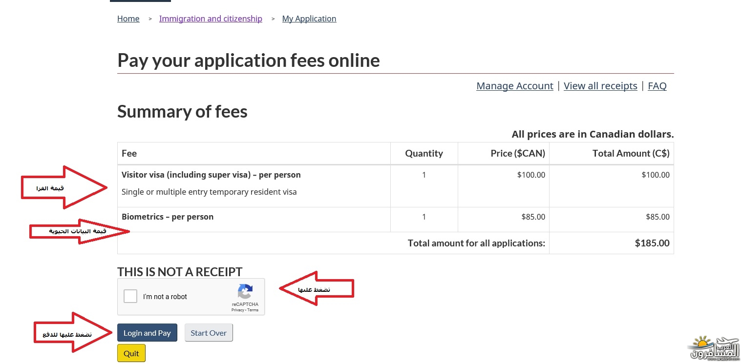Open Immigration and citizenship breadcrumb

tap(211, 19)
